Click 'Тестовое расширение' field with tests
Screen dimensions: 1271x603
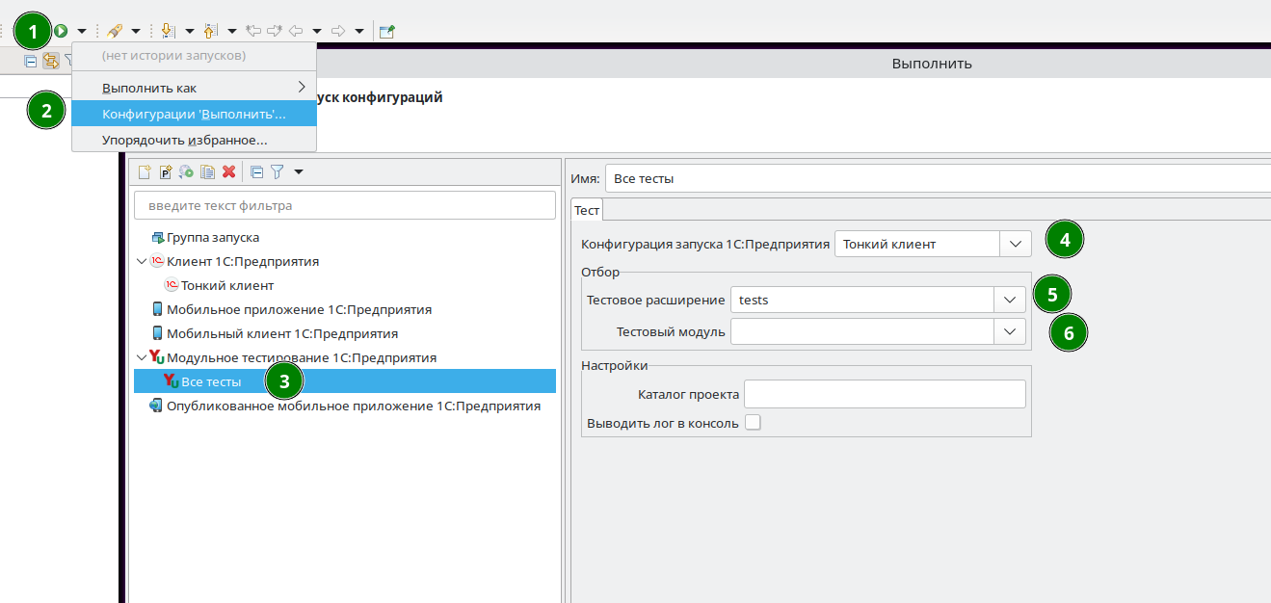coord(862,300)
